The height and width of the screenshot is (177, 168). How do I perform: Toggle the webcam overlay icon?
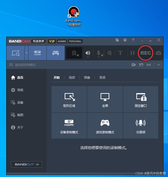[74, 53]
